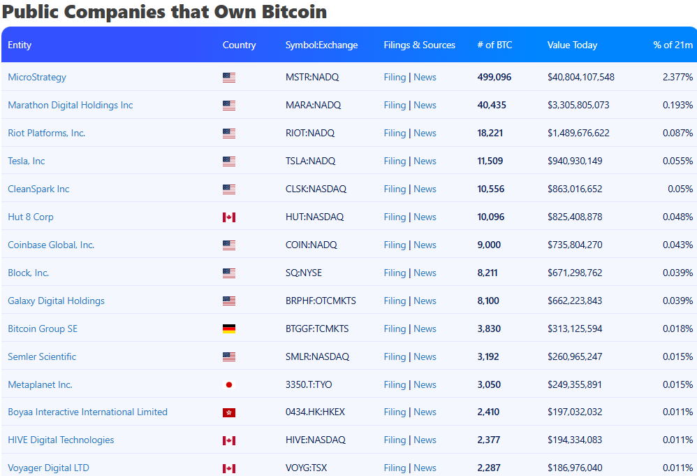The width and height of the screenshot is (697, 476).
Task: Select the Block, Inc. entity link
Action: pyautogui.click(x=29, y=273)
